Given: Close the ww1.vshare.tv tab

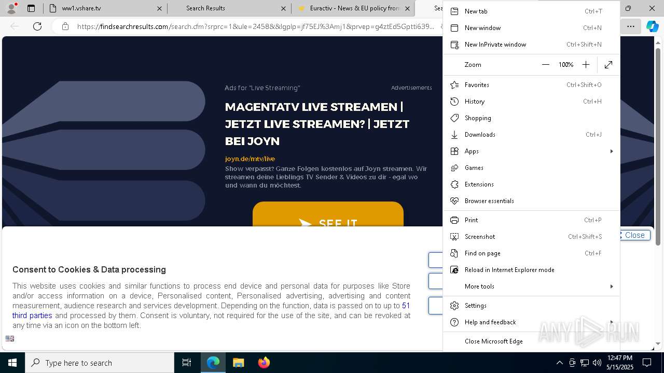Looking at the screenshot, I should pyautogui.click(x=159, y=8).
